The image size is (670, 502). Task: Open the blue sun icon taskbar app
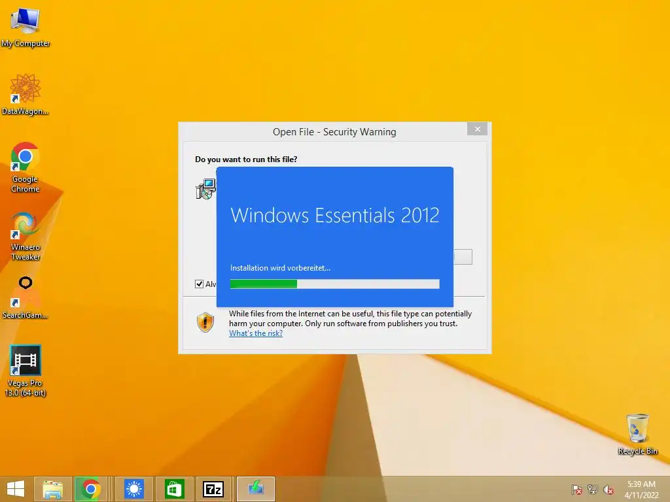[133, 489]
